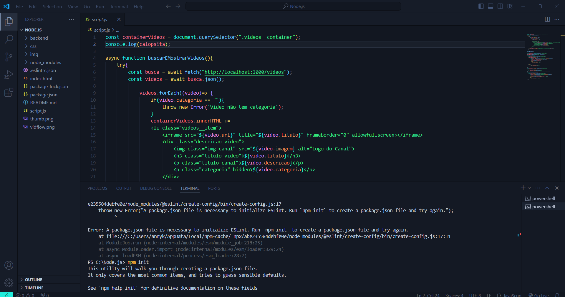Select the second powershell terminal

click(x=543, y=207)
